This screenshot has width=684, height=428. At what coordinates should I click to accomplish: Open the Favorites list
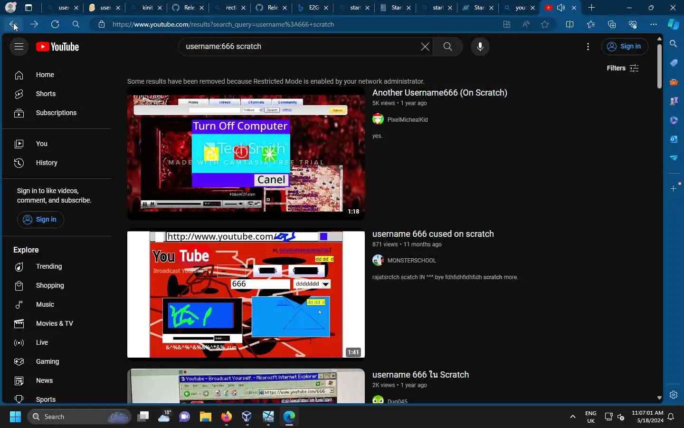point(591,24)
